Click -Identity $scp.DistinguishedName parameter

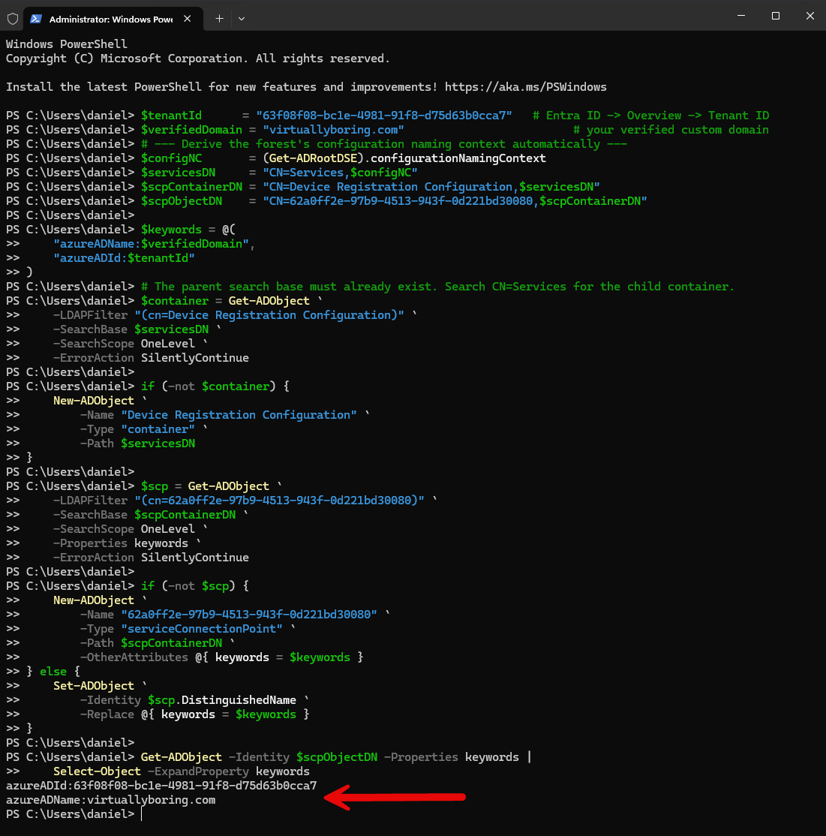point(188,700)
